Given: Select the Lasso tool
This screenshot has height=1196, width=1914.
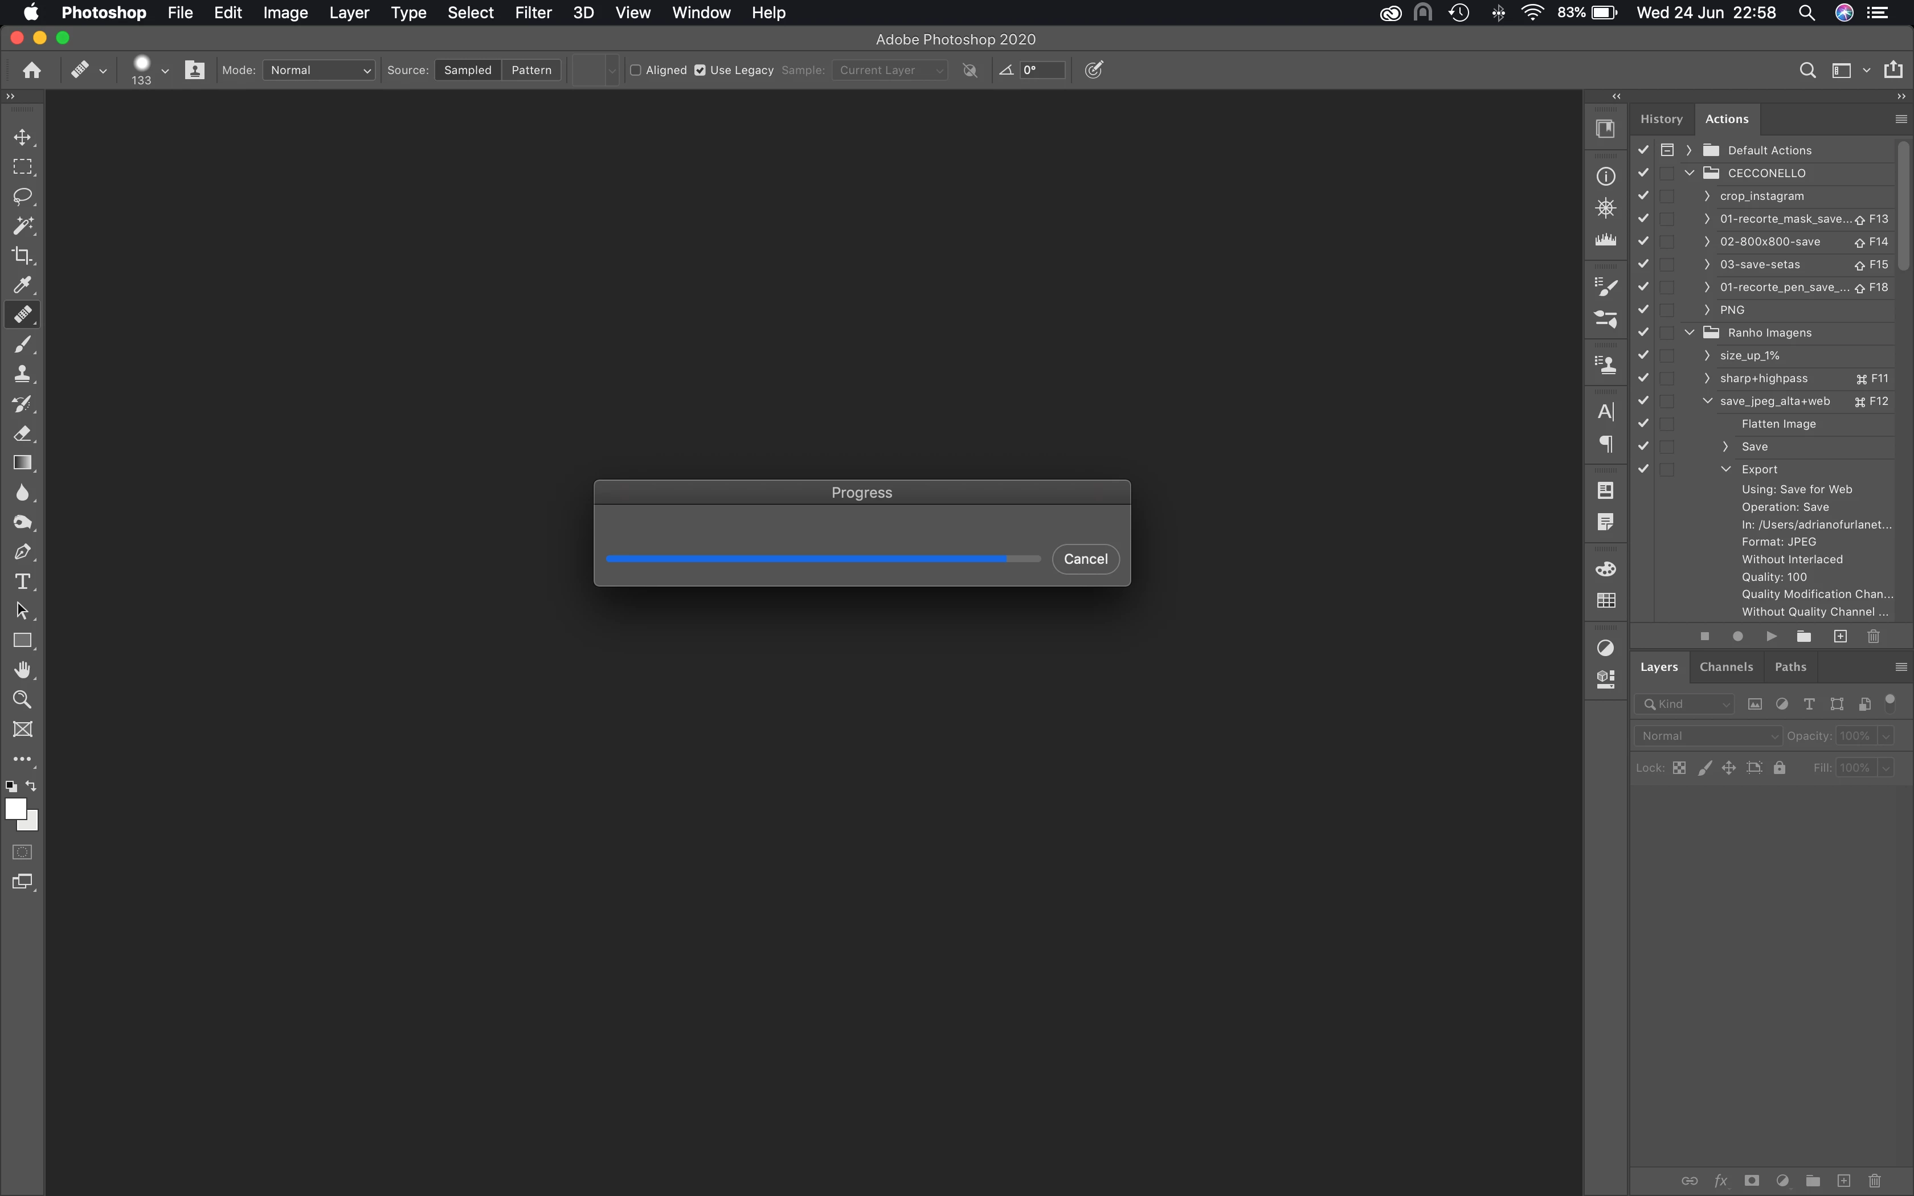Looking at the screenshot, I should tap(22, 196).
